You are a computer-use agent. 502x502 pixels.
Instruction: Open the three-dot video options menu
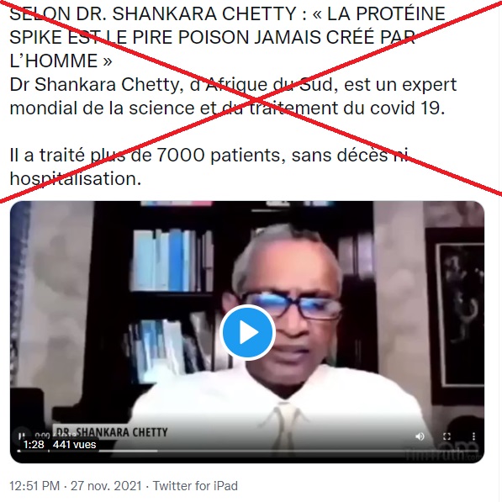[473, 436]
